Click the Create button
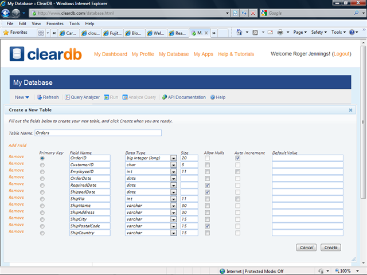The image size is (367, 275). click(331, 247)
